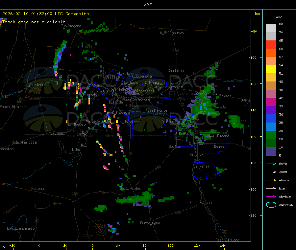Click the 'Atuel_Norte' map label
The image size is (296, 250).
pyautogui.click(x=156, y=110)
